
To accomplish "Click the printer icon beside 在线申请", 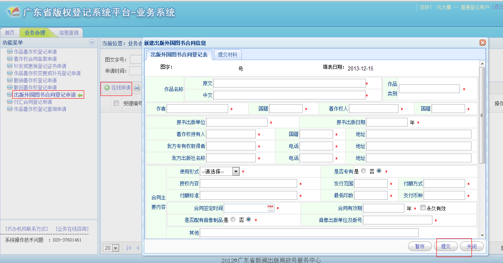I will pyautogui.click(x=137, y=88).
